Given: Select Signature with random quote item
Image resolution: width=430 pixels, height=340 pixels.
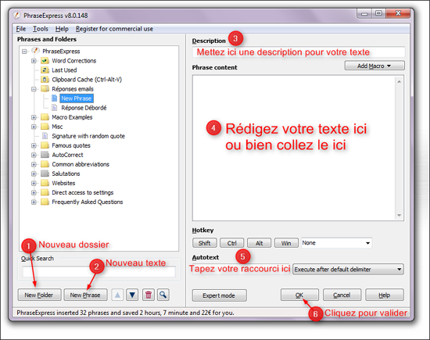Looking at the screenshot, I should point(88,136).
